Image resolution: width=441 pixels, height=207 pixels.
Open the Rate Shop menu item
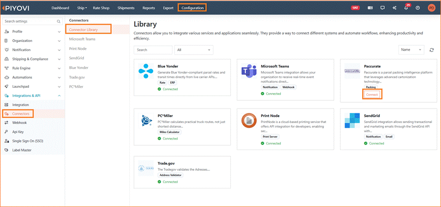click(101, 8)
